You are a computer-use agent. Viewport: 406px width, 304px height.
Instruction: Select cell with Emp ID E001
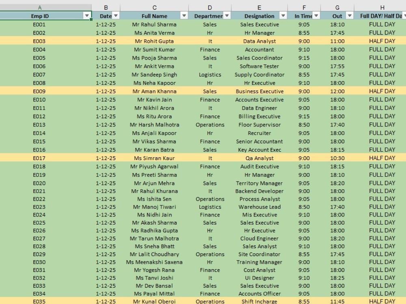click(39, 25)
